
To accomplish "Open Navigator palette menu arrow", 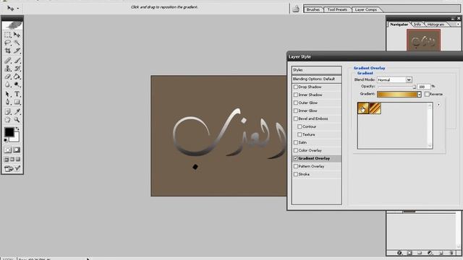I will pyautogui.click(x=458, y=25).
